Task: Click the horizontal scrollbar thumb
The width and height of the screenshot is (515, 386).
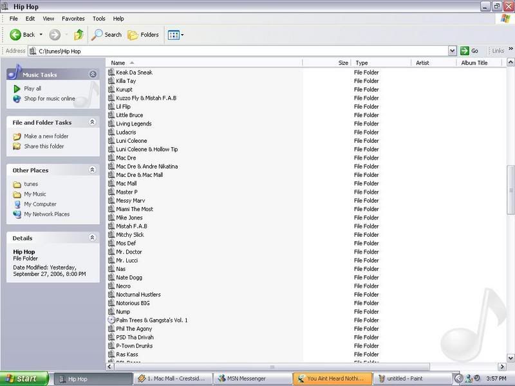Action: coord(272,367)
